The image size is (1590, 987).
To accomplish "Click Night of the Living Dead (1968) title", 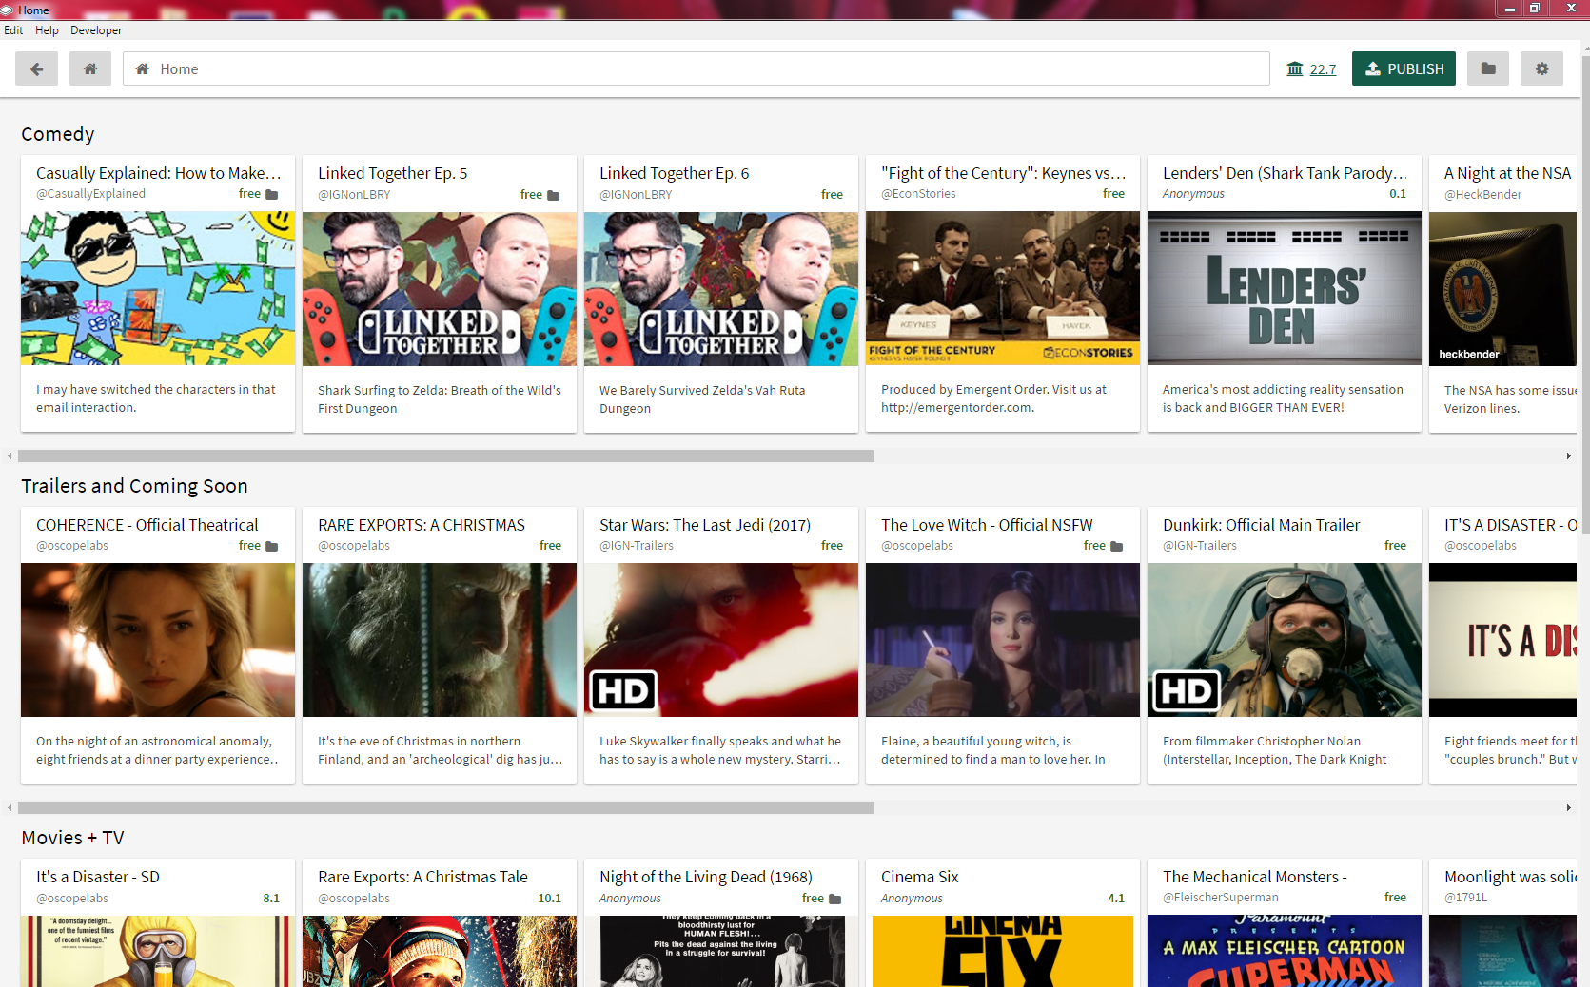I will pos(706,877).
